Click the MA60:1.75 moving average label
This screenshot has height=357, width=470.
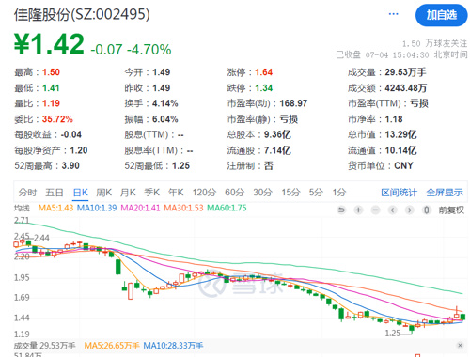pyautogui.click(x=227, y=208)
